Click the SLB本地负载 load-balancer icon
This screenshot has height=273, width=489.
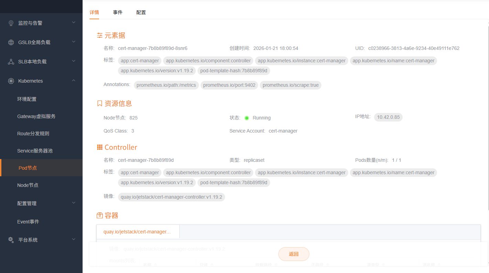coord(10,61)
